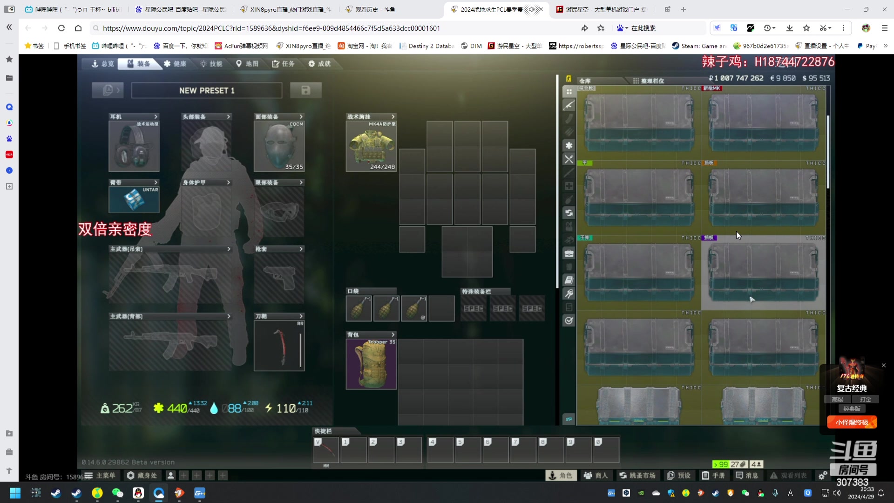The image size is (894, 503).
Task: Select the medkit cross filter icon in stash
Action: [569, 186]
